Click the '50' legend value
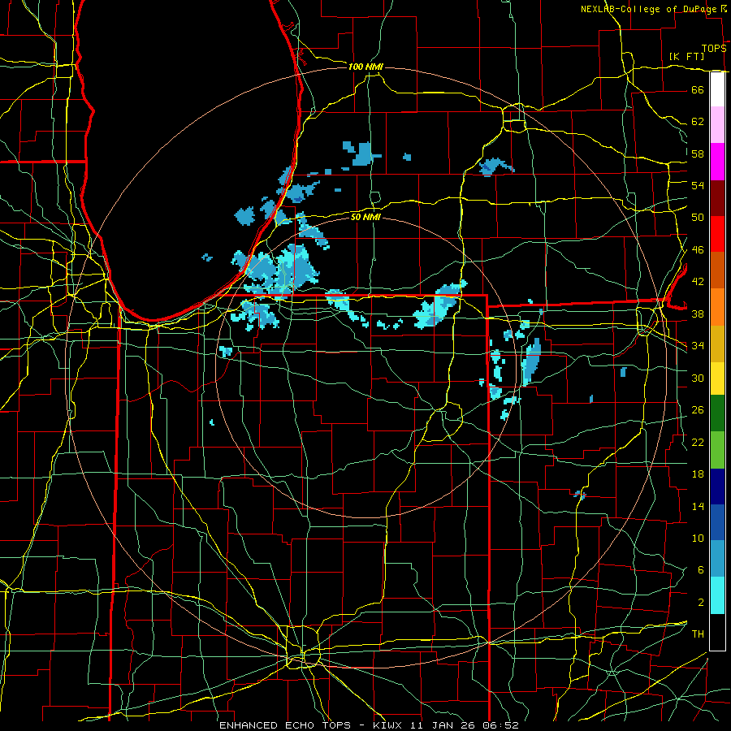This screenshot has height=731, width=731. pyautogui.click(x=698, y=218)
